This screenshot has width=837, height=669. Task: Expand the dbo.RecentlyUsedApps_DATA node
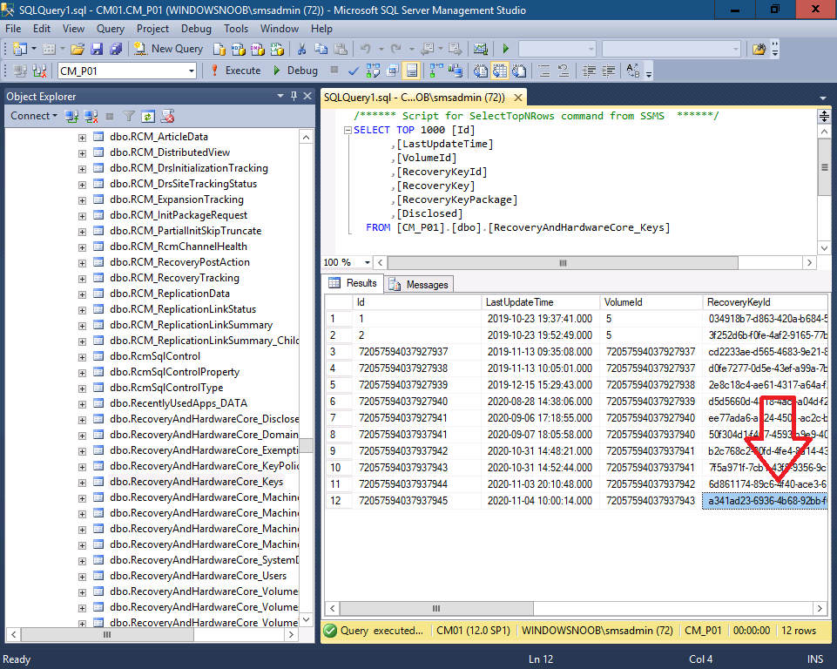pos(82,404)
